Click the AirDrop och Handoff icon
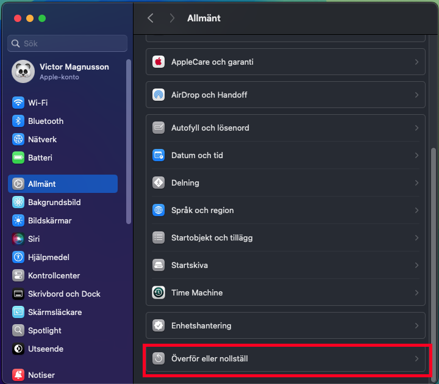 159,95
